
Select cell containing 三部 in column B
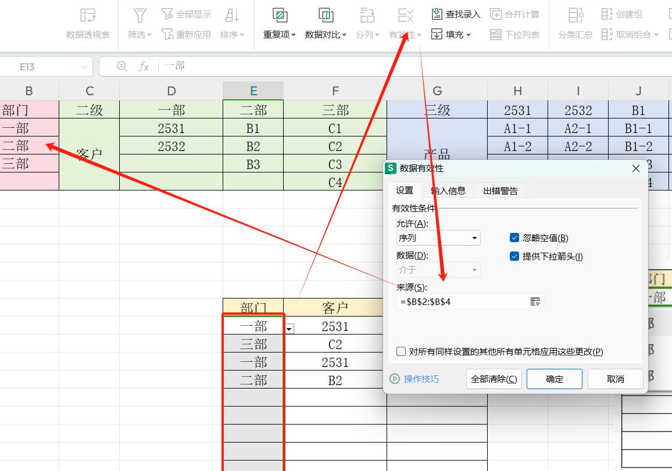(29, 164)
